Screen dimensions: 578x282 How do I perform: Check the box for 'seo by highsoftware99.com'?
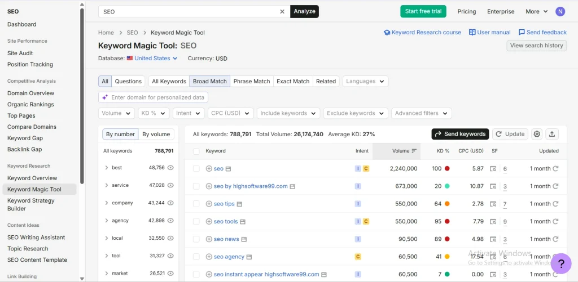pos(196,186)
